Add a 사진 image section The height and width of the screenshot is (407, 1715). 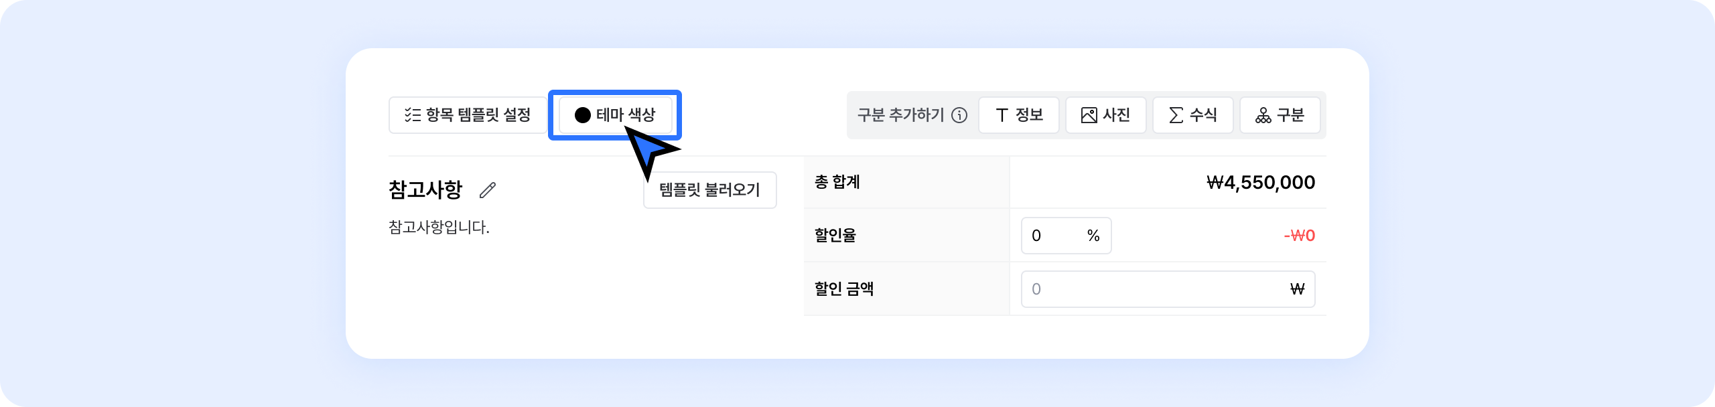pos(1105,115)
